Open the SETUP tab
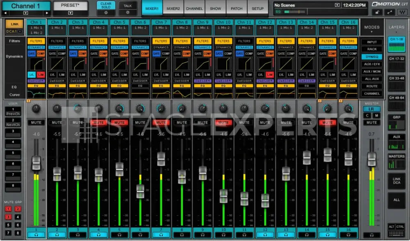Screen dimensions: 410x241 click(x=257, y=8)
